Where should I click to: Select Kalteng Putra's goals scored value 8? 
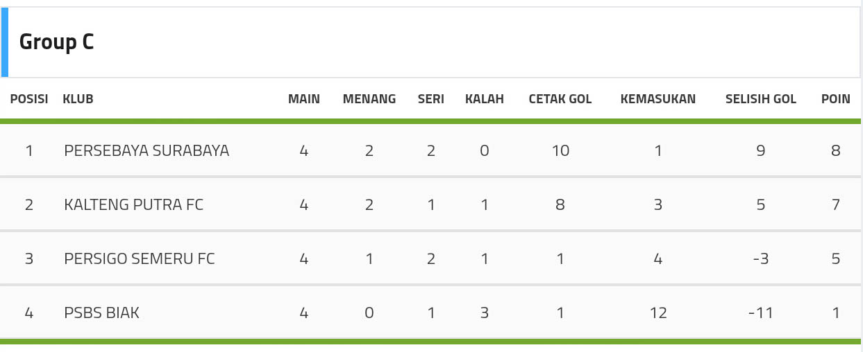point(560,204)
